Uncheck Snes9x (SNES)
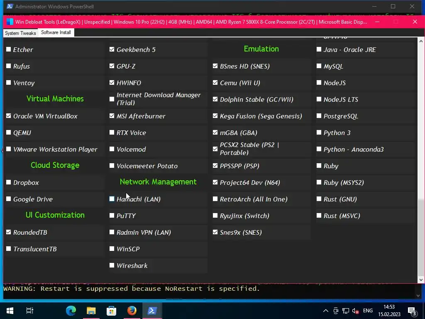425x319 pixels. pyautogui.click(x=215, y=232)
